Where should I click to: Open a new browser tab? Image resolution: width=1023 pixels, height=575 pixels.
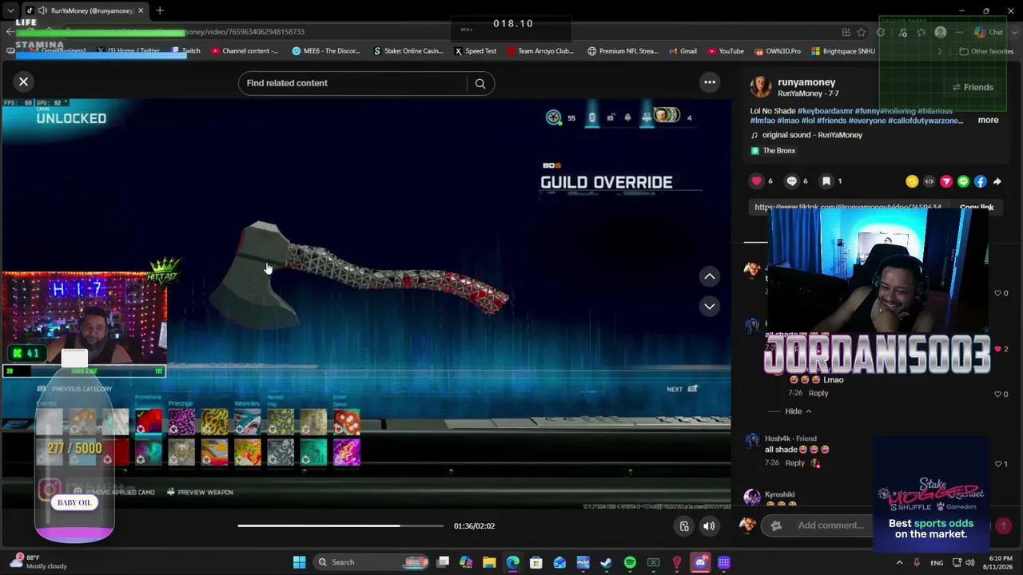click(160, 10)
